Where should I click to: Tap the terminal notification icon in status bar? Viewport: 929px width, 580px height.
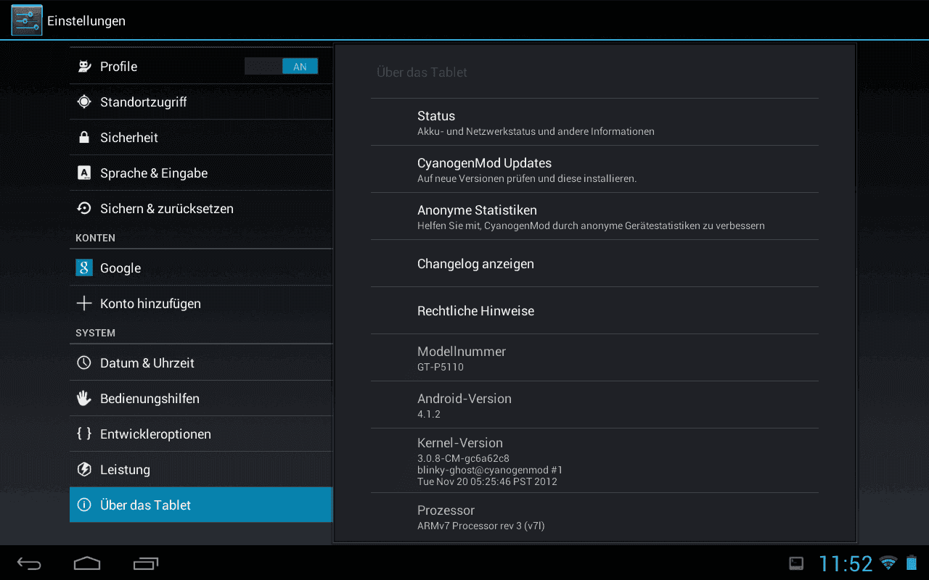point(796,563)
